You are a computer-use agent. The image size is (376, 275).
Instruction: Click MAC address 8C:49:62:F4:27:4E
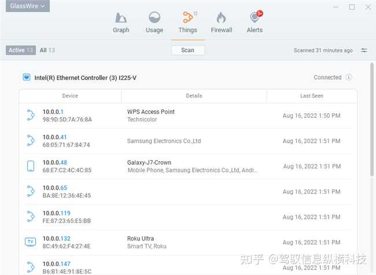[67, 246]
